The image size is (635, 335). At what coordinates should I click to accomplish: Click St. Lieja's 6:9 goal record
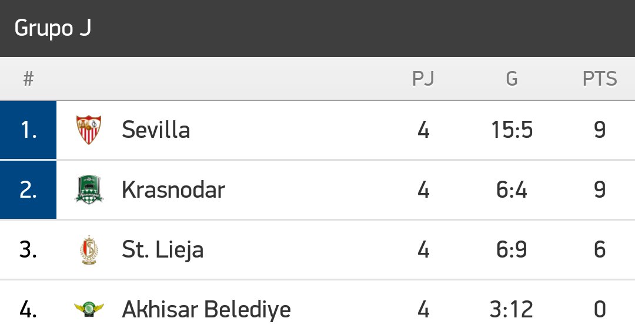(512, 249)
